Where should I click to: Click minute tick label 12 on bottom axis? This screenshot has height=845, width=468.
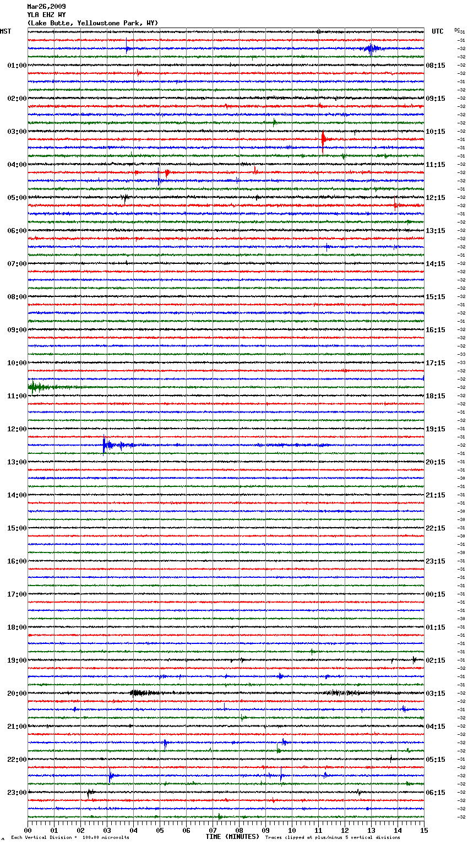tap(345, 830)
